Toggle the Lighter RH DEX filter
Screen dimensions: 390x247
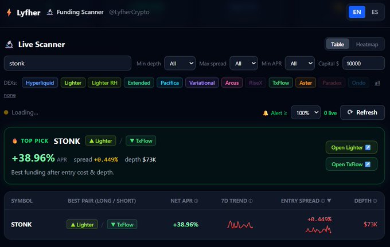(104, 83)
